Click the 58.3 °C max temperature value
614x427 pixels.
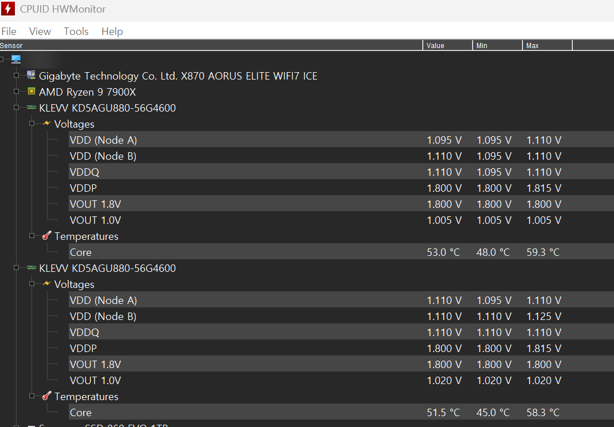[543, 413]
